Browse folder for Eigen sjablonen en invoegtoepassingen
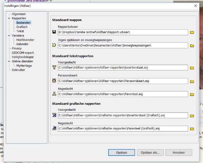 (x=192, y=45)
